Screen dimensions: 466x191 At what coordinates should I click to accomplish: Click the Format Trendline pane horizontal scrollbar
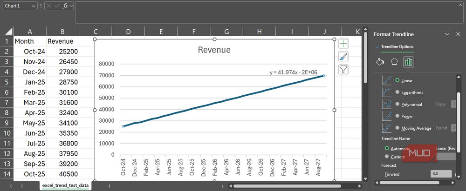(409, 182)
